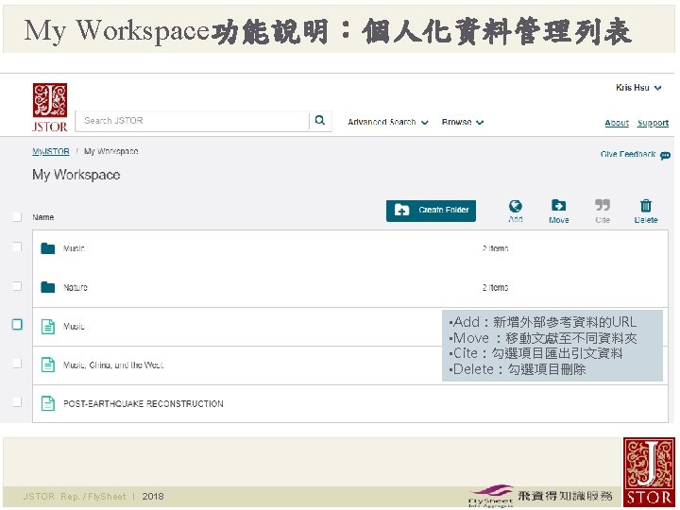Click the Move folder icon
This screenshot has height=510, width=680.
coord(558,205)
